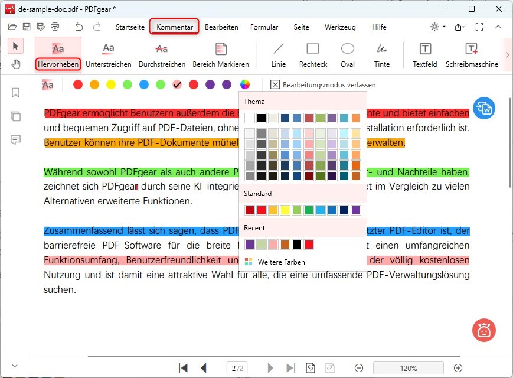Activate the Tinte ink tool
This screenshot has height=378, width=513.
[x=382, y=55]
